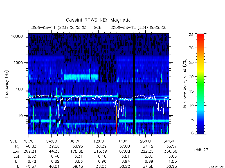Click the 1000 Hz frequency axis label
The width and height of the screenshot is (225, 168).
pyautogui.click(x=18, y=62)
